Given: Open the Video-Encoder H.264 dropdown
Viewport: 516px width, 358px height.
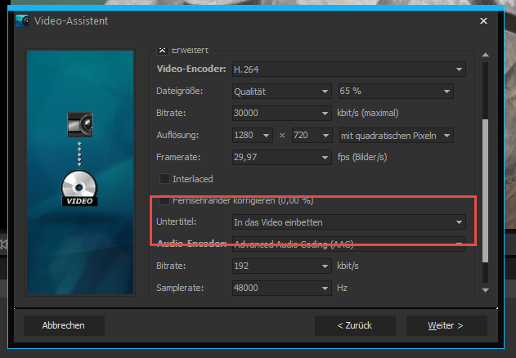Looking at the screenshot, I should tap(348, 69).
